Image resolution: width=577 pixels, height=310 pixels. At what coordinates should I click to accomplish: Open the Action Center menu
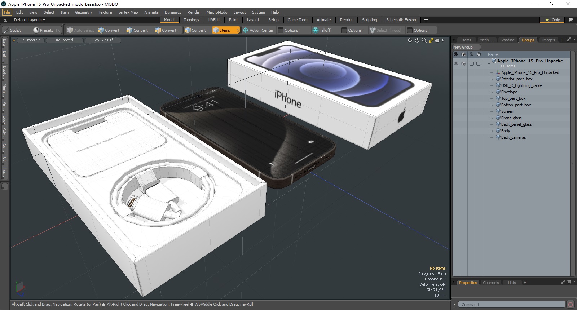coord(258,30)
